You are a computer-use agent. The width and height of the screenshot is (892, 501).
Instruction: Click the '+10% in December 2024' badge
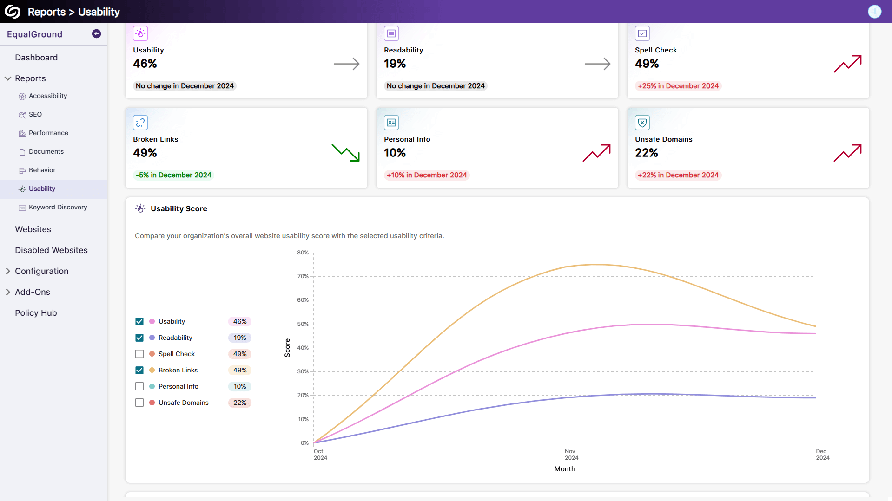pyautogui.click(x=427, y=175)
